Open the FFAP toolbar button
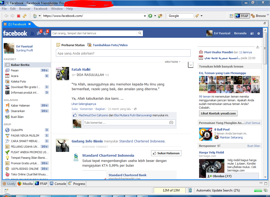This screenshot has height=197, width=270. point(242,16)
